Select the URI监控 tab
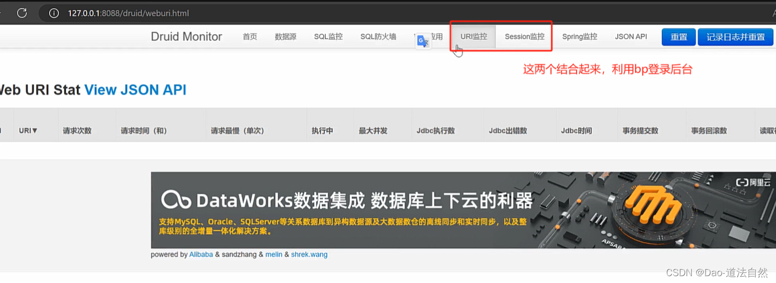 (473, 36)
